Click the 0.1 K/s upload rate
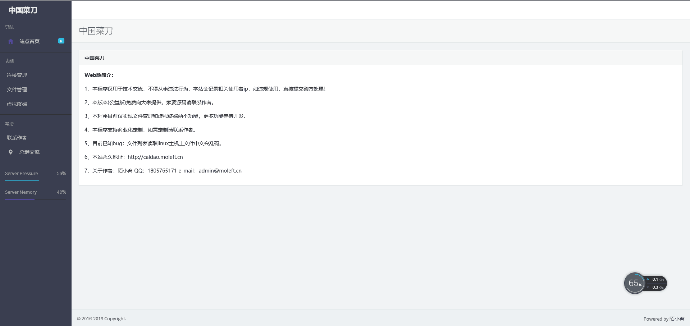This screenshot has width=690, height=326. tap(658, 279)
